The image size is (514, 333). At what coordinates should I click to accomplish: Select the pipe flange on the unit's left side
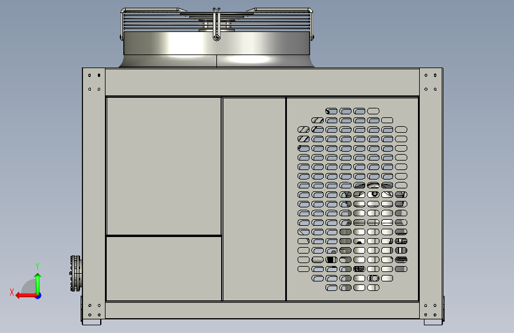(x=76, y=273)
